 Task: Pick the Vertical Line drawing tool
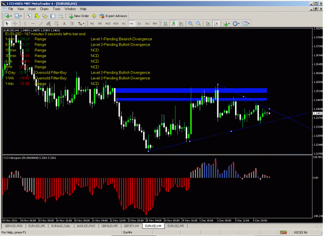25,23
